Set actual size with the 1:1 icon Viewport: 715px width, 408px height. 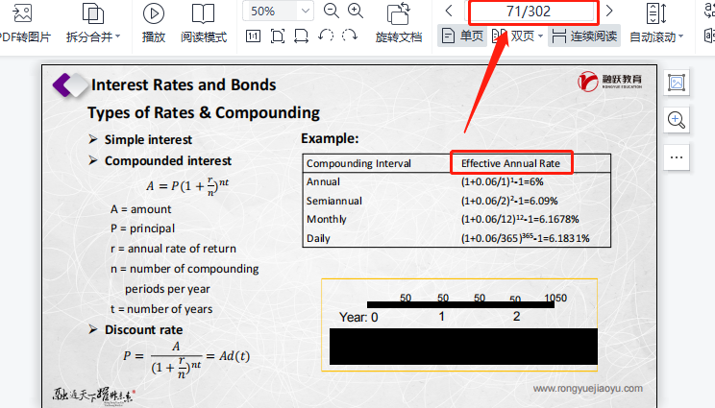click(253, 36)
